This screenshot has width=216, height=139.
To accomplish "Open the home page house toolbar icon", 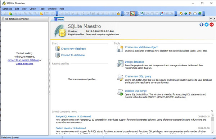I will (x=181, y=14).
